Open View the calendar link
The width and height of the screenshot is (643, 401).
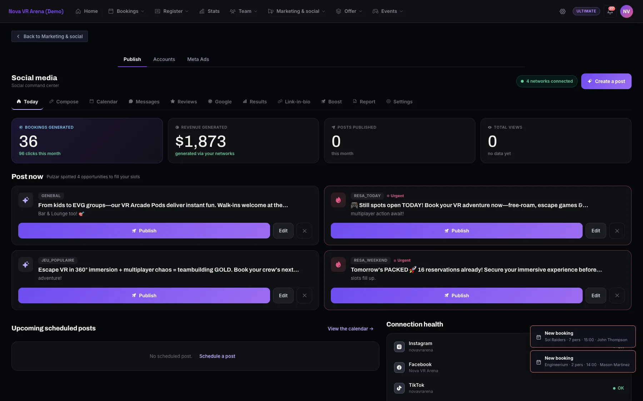[x=350, y=329]
